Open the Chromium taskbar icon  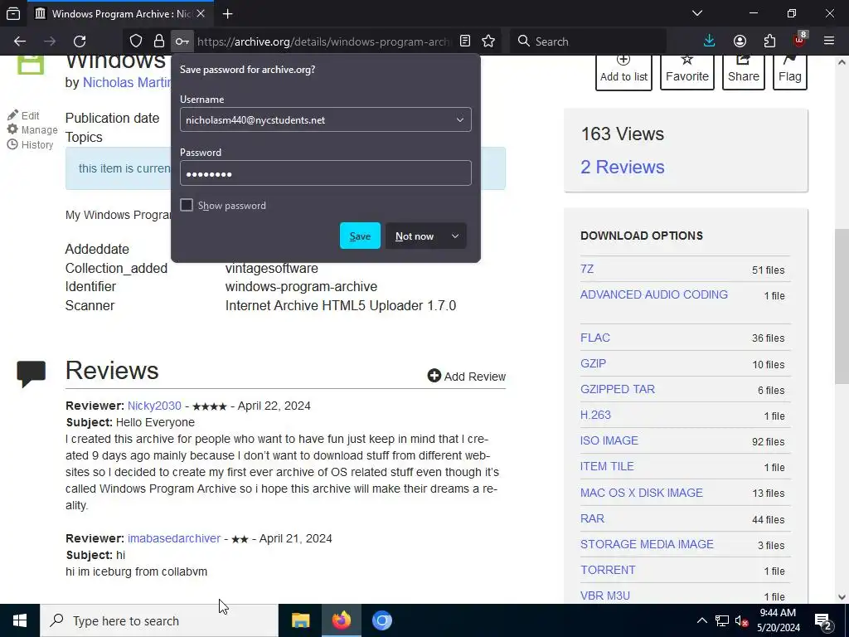click(x=381, y=620)
